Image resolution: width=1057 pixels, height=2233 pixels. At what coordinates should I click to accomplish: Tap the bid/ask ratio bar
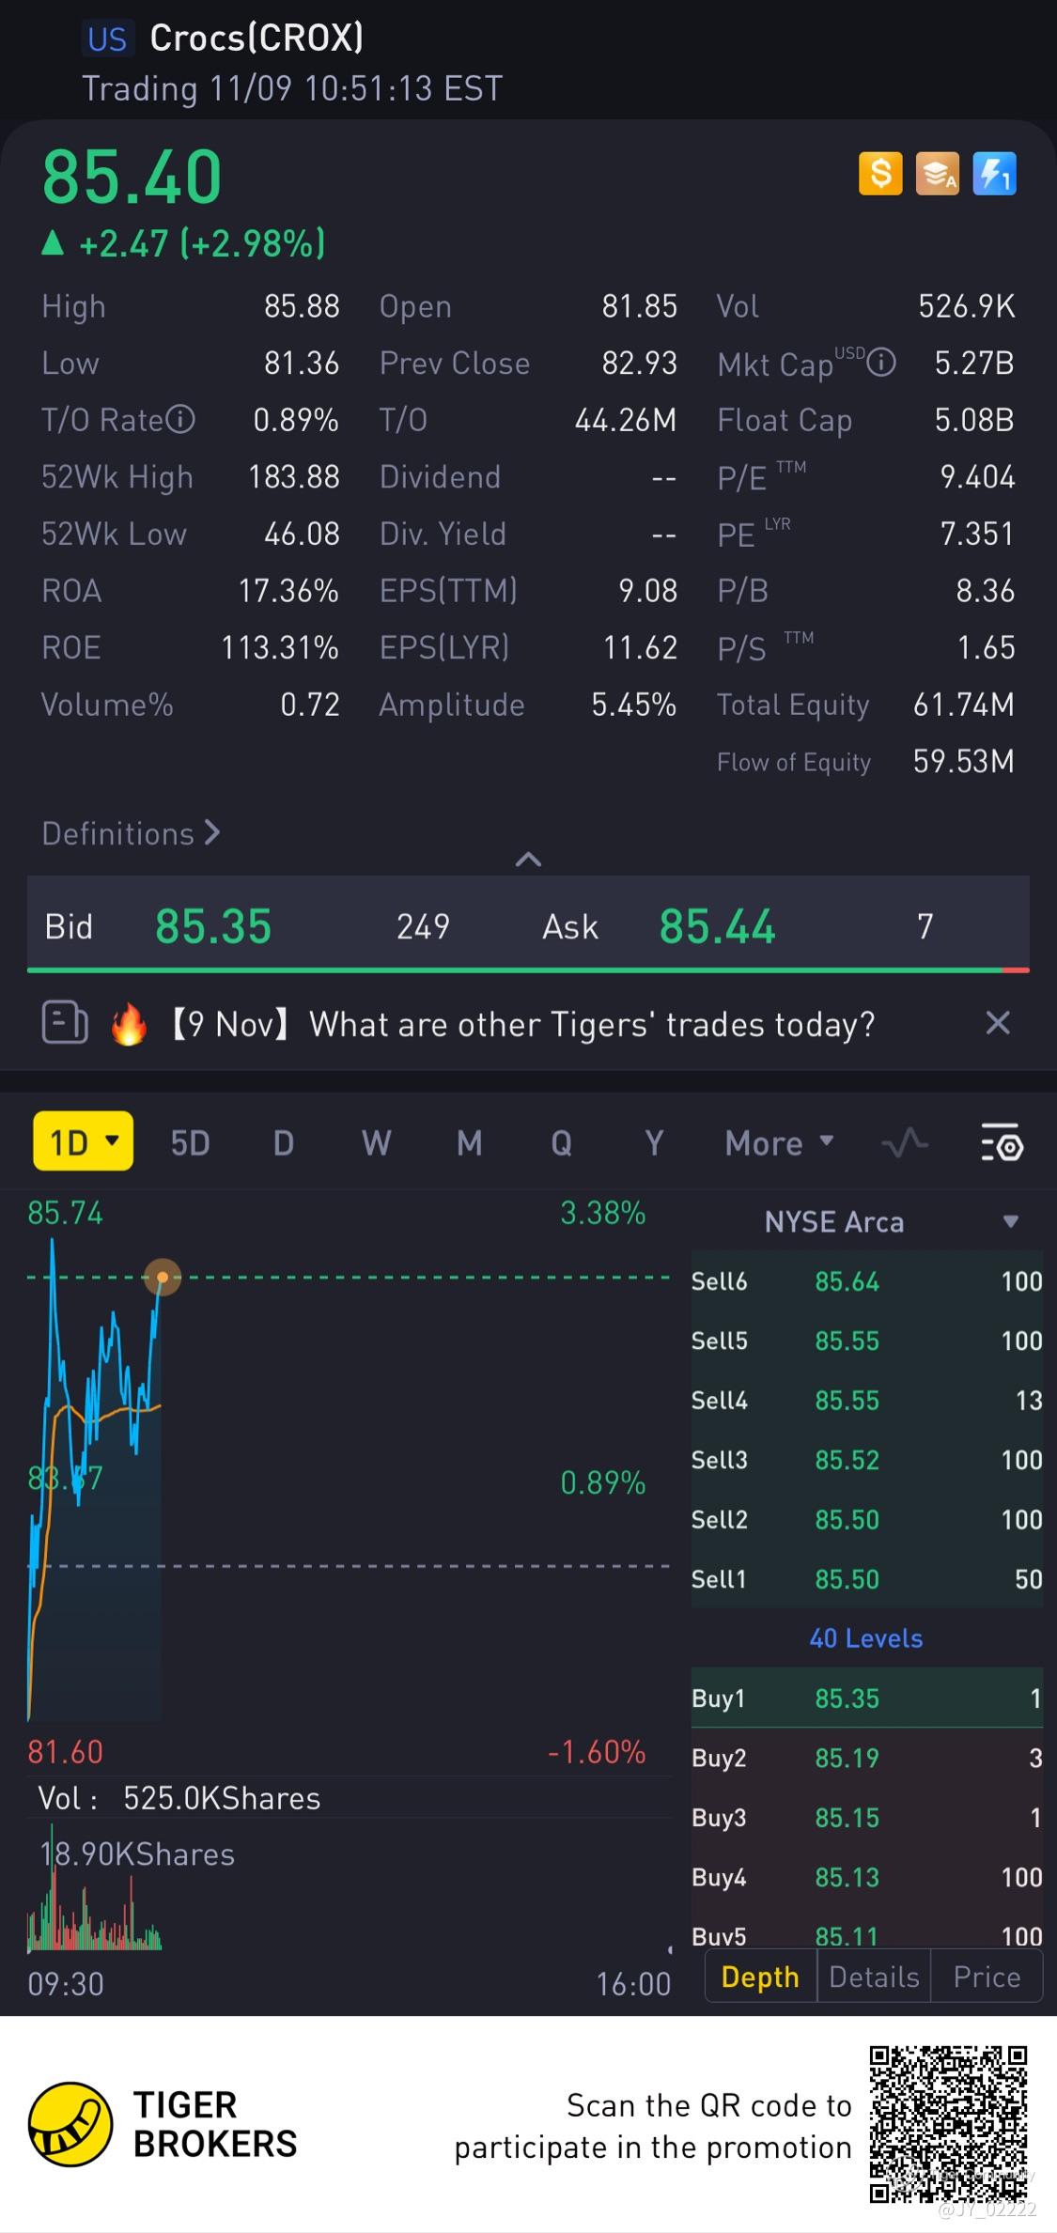[x=528, y=969]
